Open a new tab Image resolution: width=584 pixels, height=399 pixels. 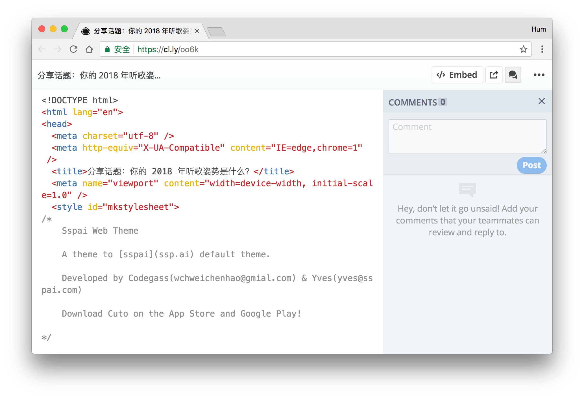tap(216, 32)
